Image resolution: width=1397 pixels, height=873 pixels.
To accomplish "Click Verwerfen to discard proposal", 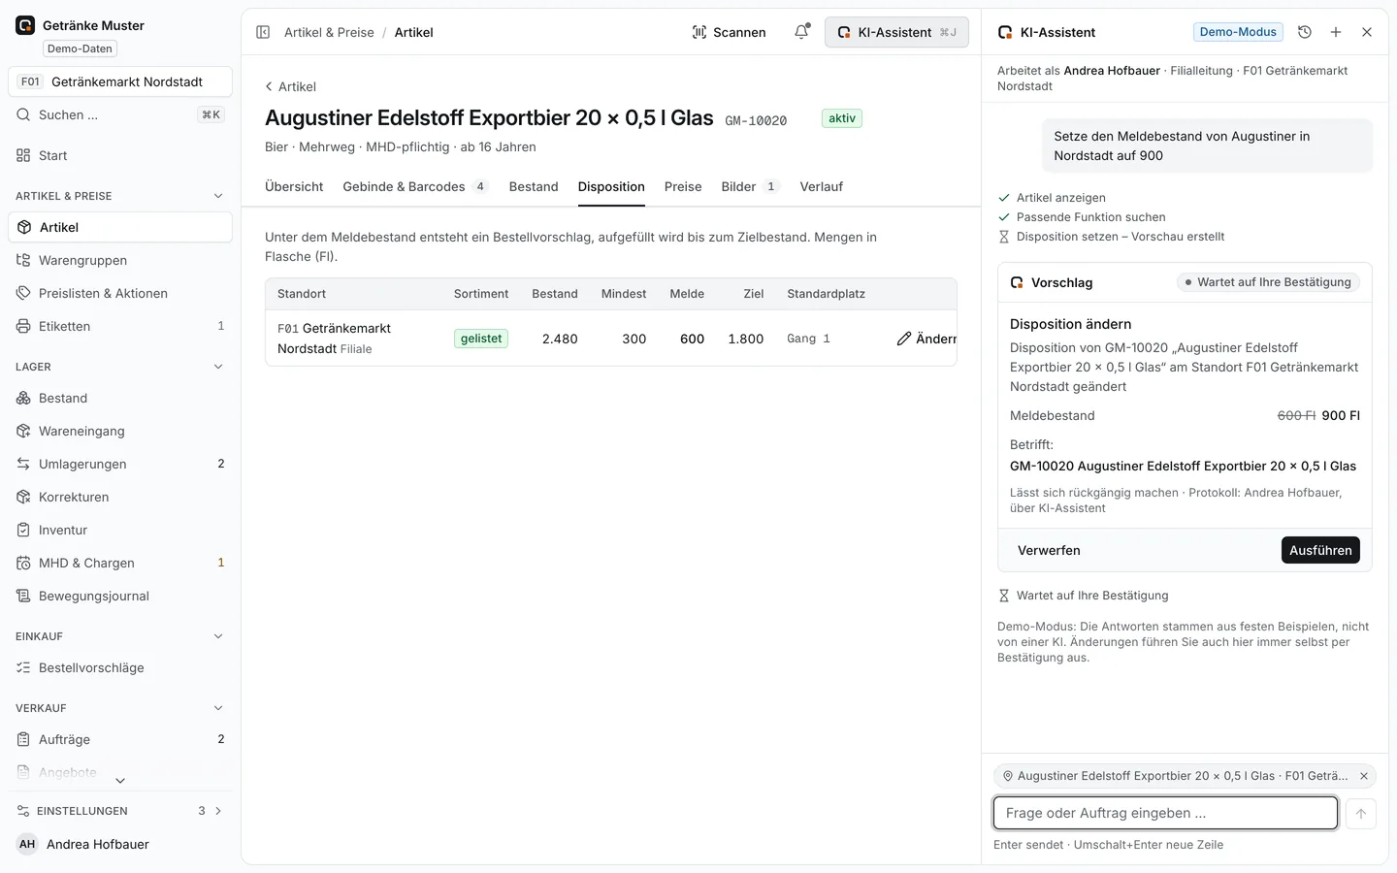I will pos(1049,550).
